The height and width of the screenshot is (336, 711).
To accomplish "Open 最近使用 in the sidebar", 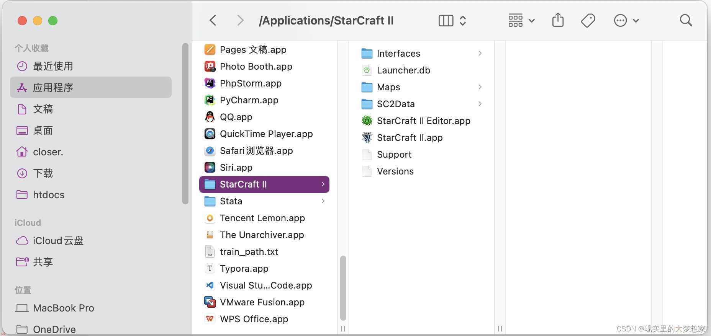I will 91,66.
